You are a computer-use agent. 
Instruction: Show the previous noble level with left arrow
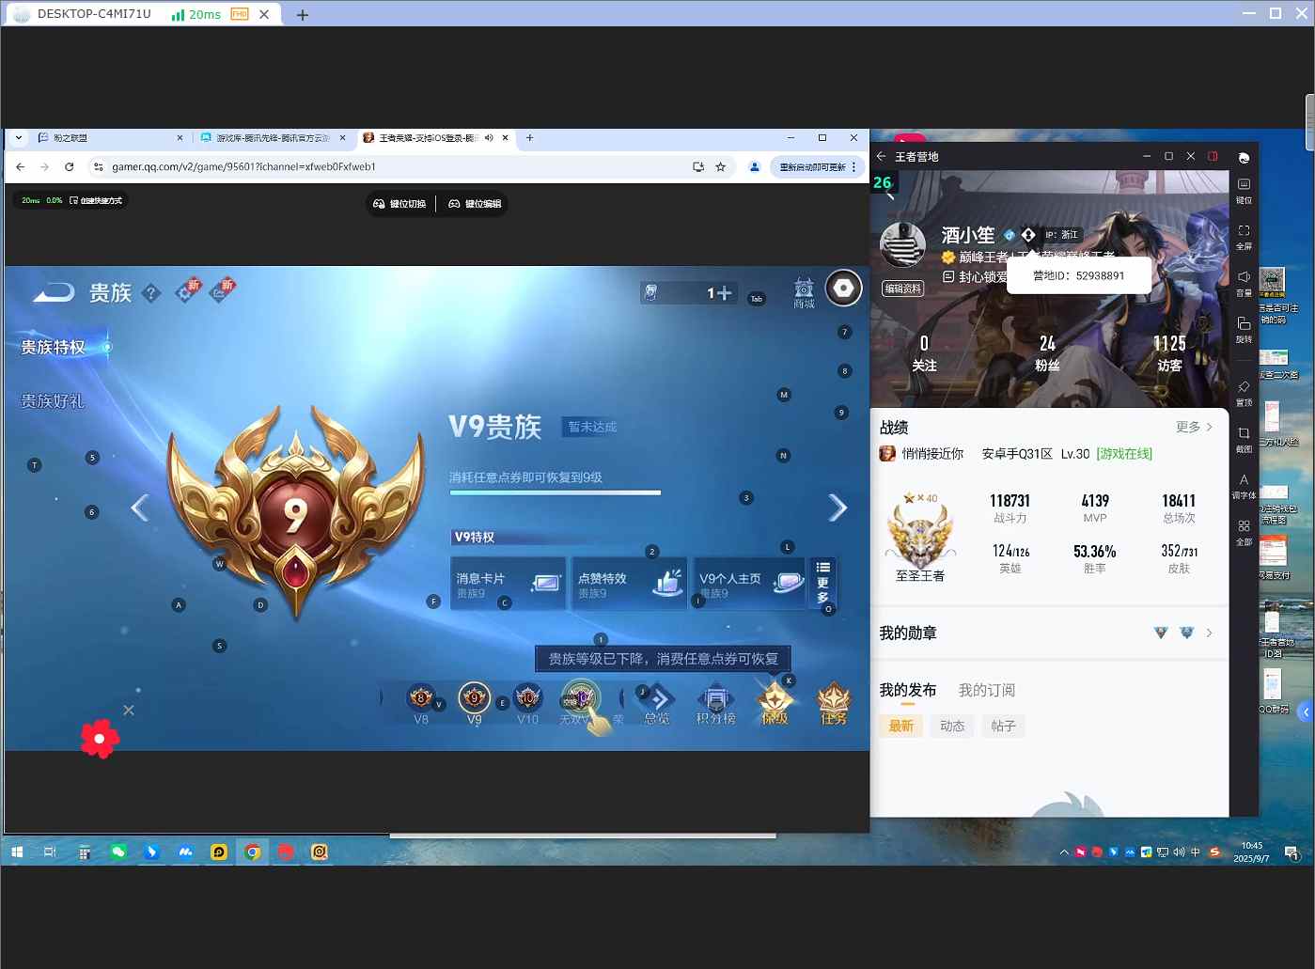click(x=140, y=508)
